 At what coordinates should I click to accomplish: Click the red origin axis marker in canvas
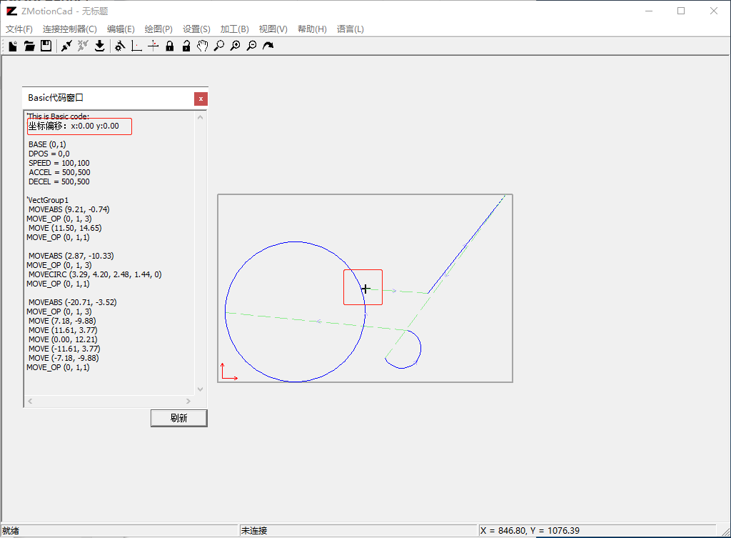(x=228, y=372)
